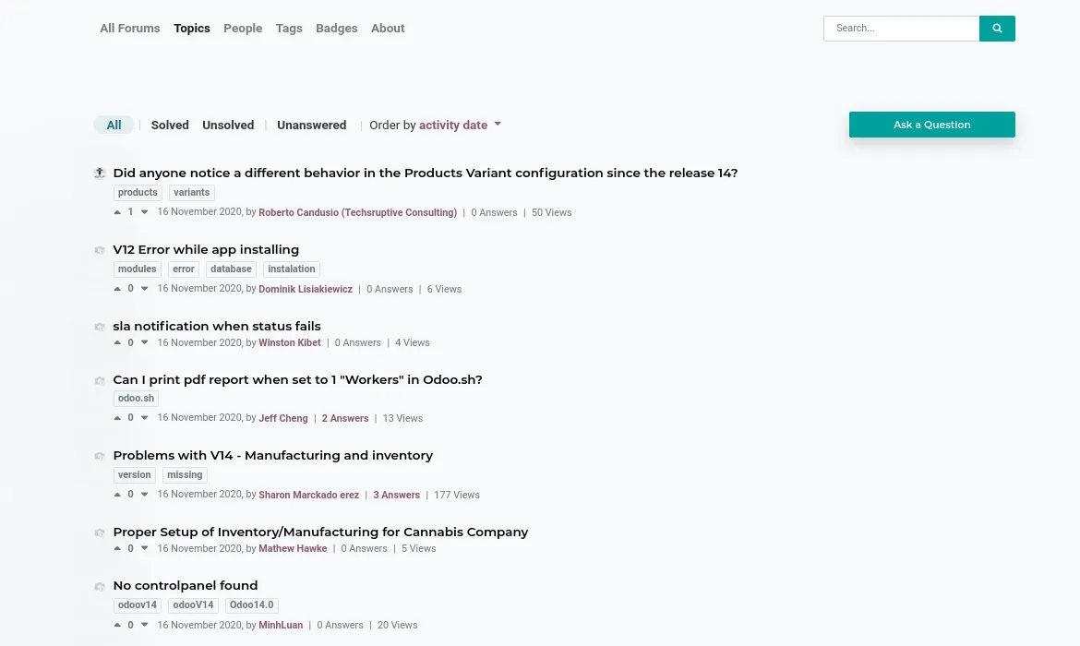Select the odoo.sh tag
The height and width of the screenshot is (646, 1080).
136,398
